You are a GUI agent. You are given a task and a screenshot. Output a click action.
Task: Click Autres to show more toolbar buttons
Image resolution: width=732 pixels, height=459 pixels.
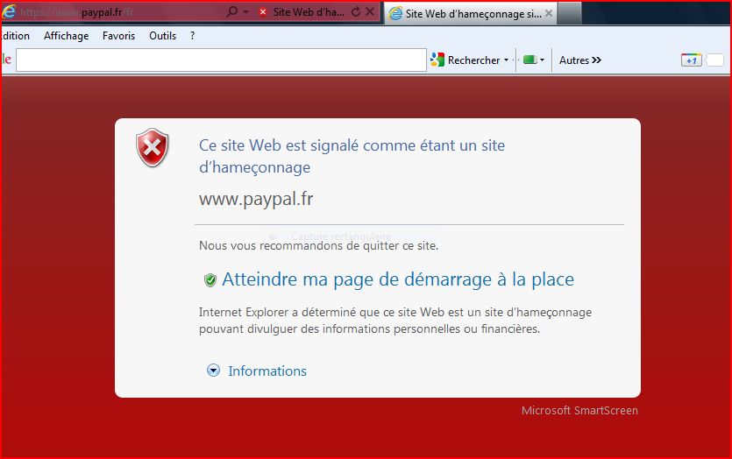tap(579, 60)
